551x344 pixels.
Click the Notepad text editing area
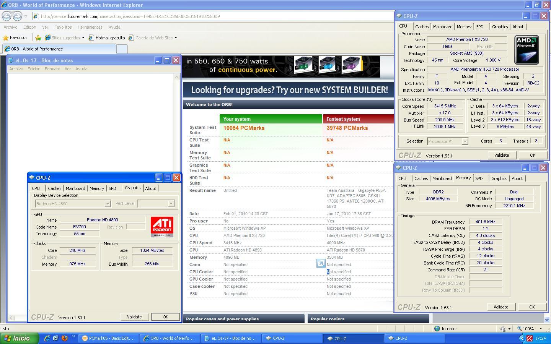91,122
